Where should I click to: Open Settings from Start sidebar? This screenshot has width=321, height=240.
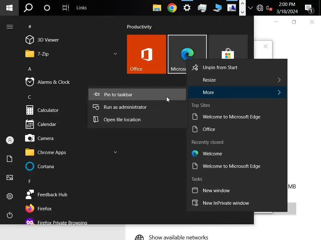(10, 196)
